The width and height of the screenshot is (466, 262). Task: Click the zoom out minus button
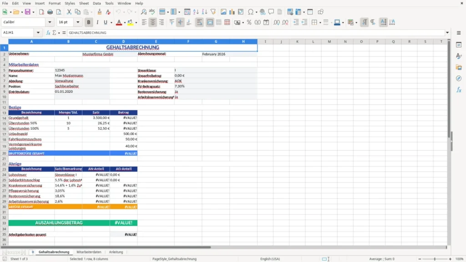pyautogui.click(x=420, y=259)
